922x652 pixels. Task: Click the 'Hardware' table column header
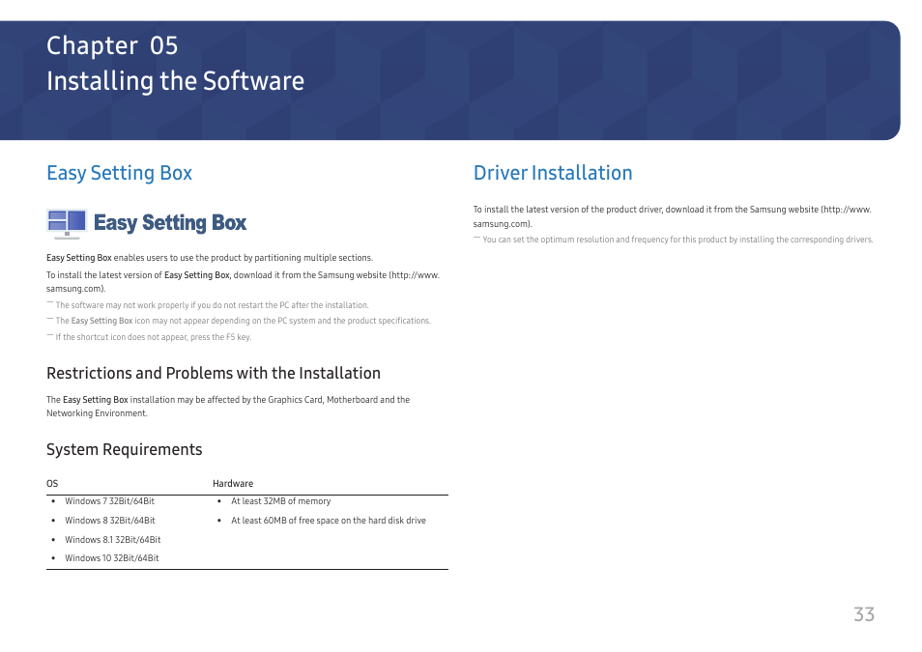point(233,483)
